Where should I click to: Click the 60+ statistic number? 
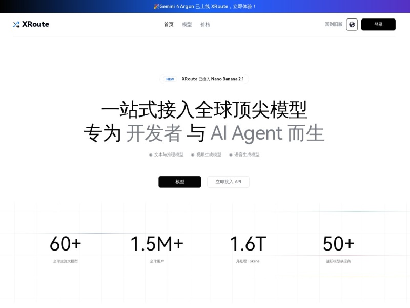[66, 243]
